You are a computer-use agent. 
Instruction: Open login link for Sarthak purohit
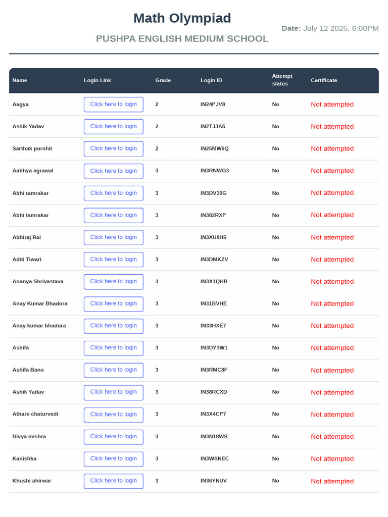pyautogui.click(x=114, y=149)
